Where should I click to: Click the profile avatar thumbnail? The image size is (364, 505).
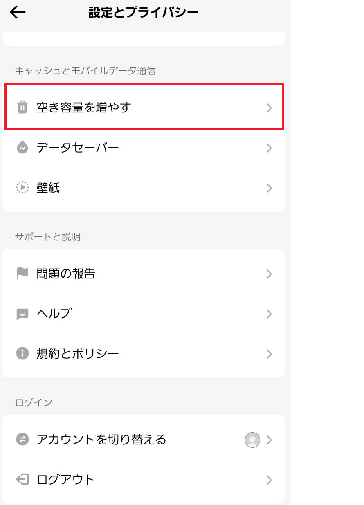[252, 440]
